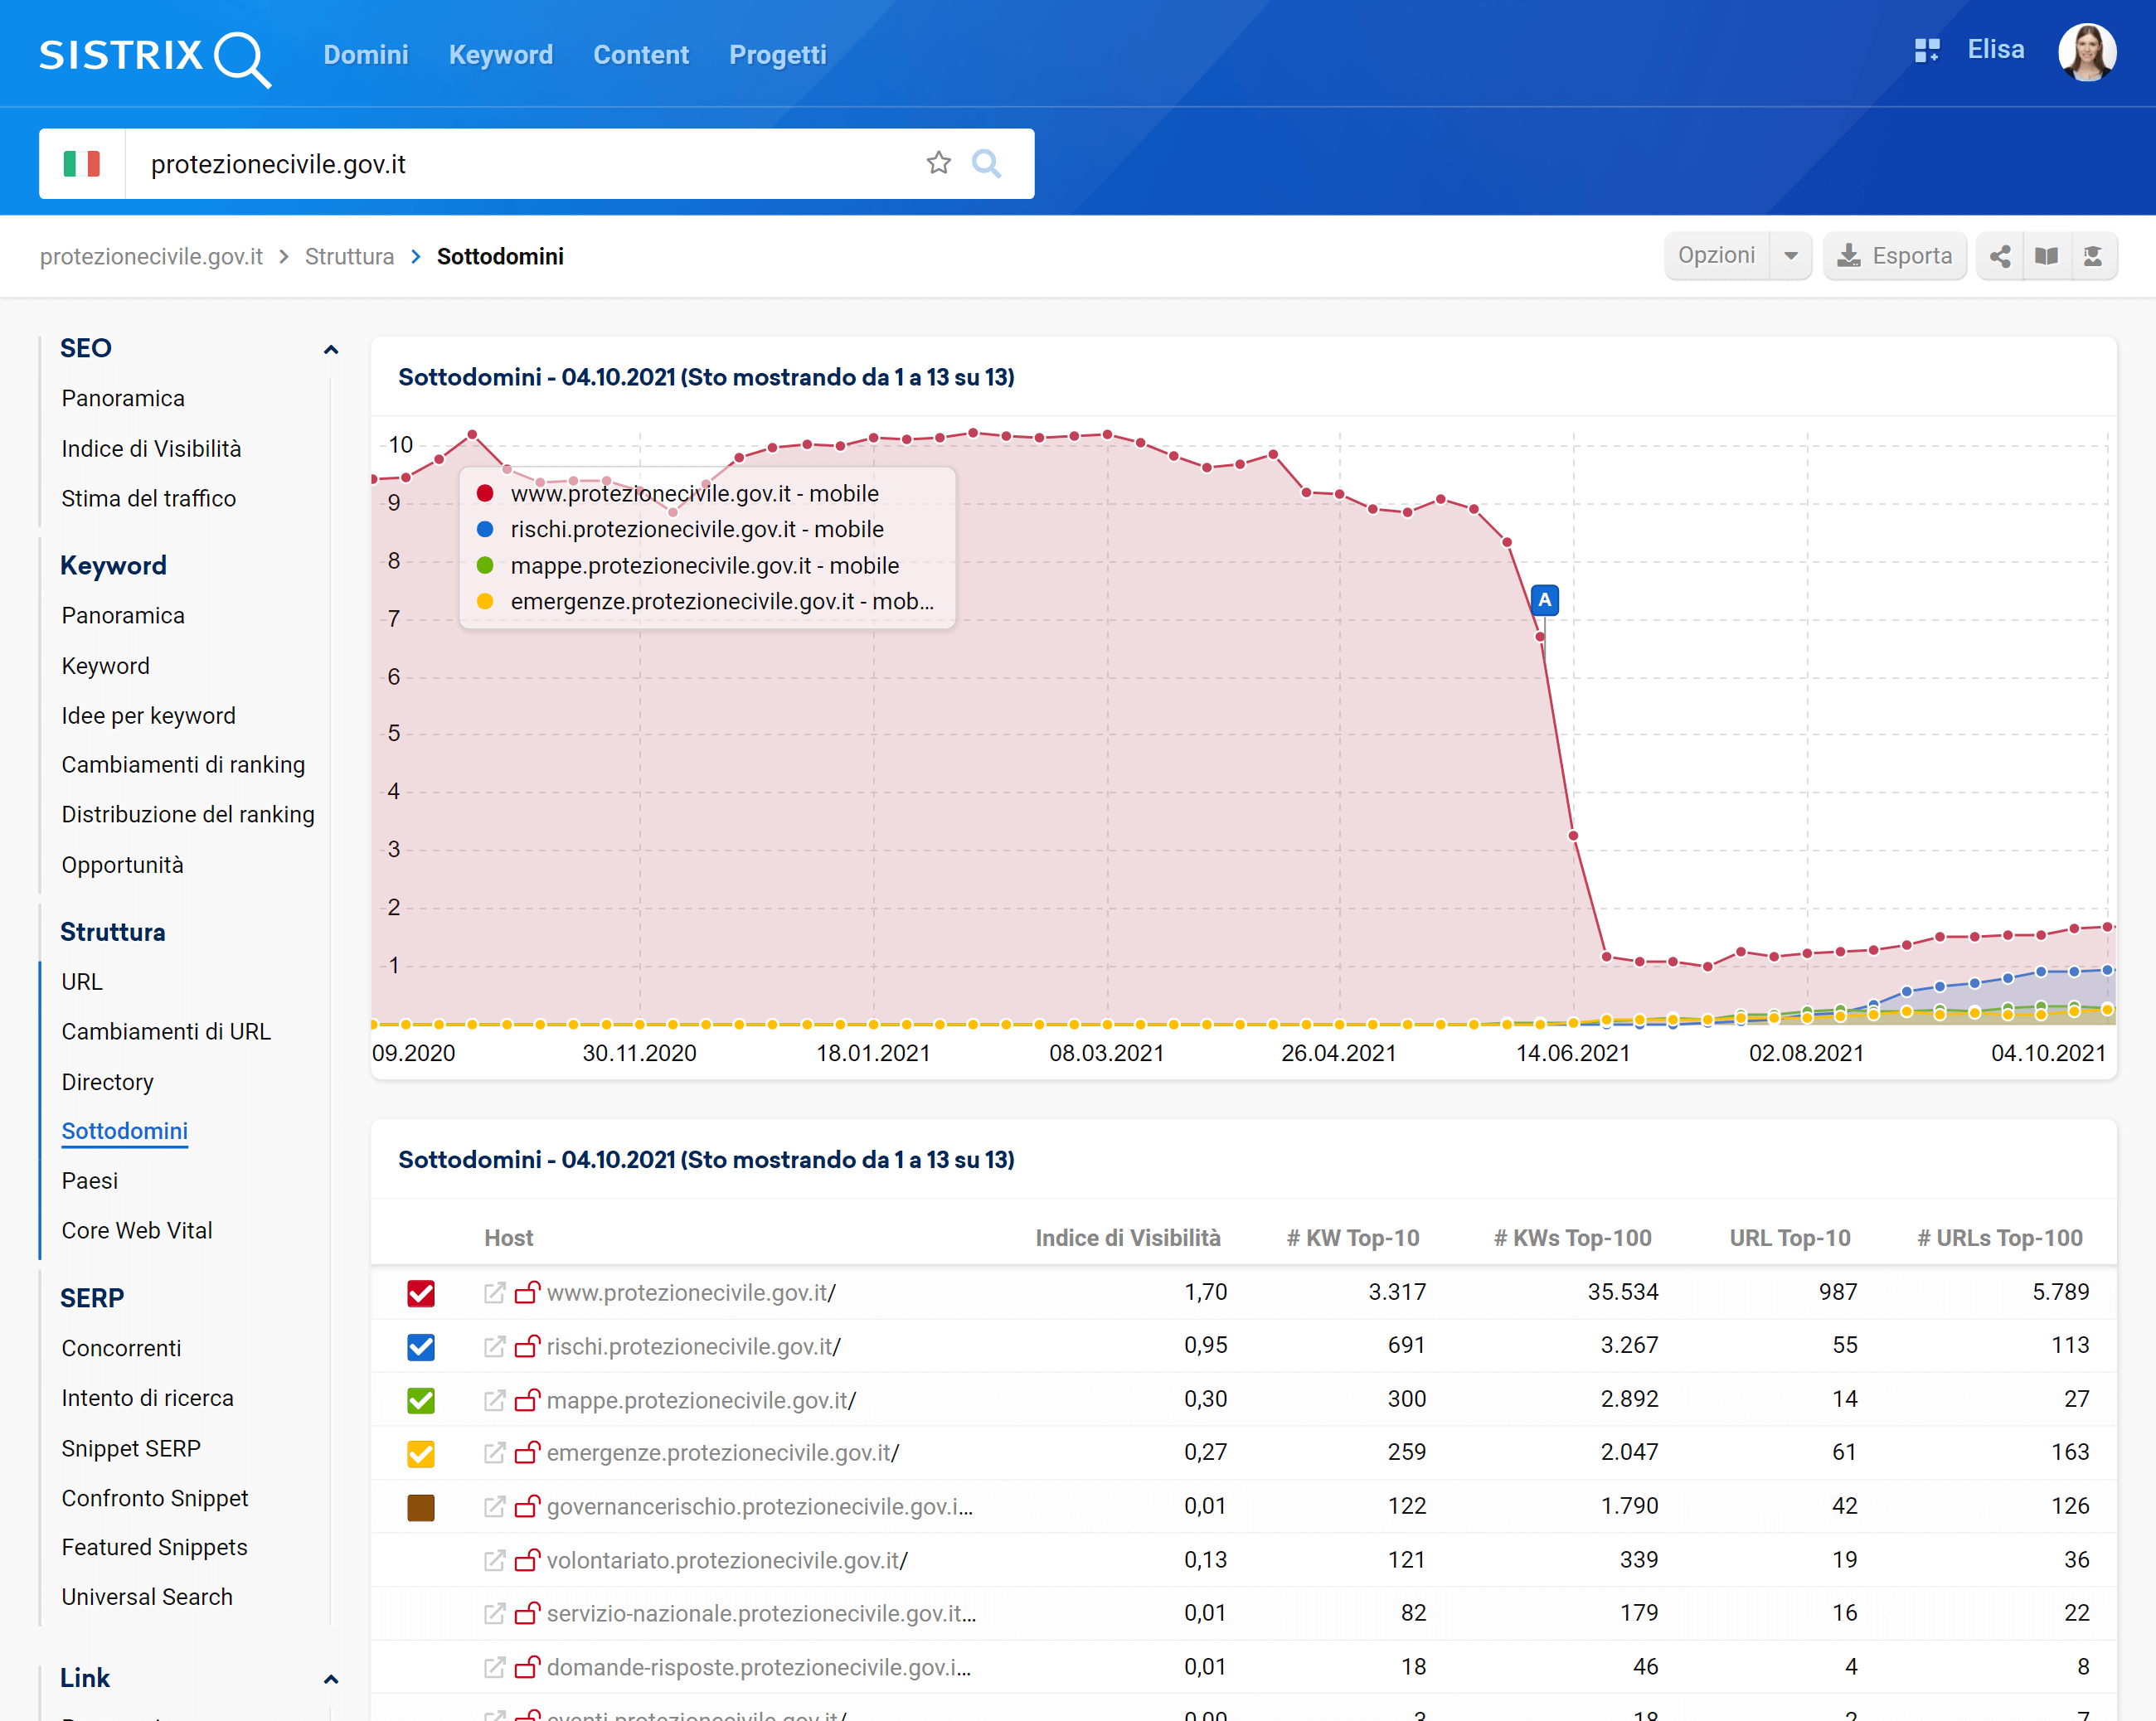Click green legend dot for mappe mobile
2156x1721 pixels.
pyautogui.click(x=485, y=566)
